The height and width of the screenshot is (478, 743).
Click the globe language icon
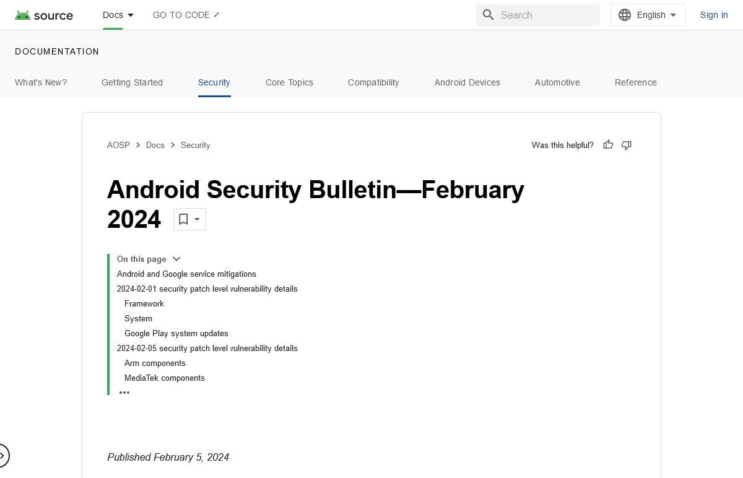(x=625, y=15)
